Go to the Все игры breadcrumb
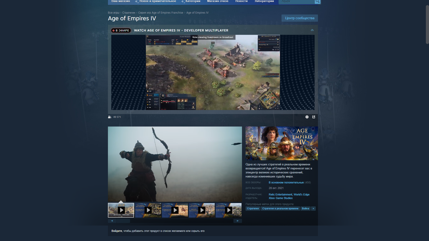The height and width of the screenshot is (241, 429). point(114,13)
